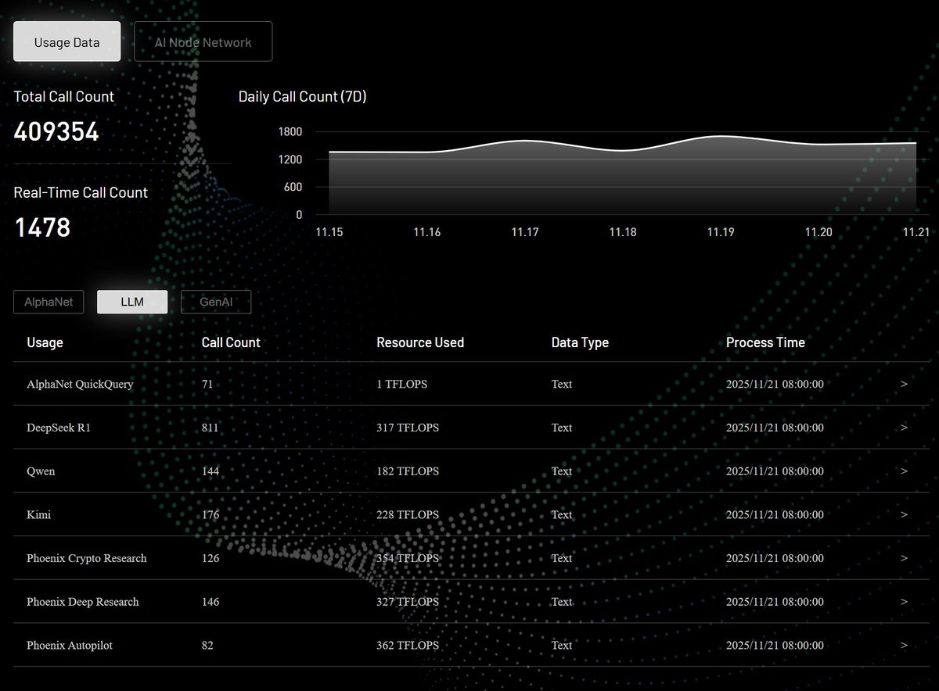This screenshot has height=691, width=939.
Task: Click the Call Count column header
Action: (x=230, y=342)
